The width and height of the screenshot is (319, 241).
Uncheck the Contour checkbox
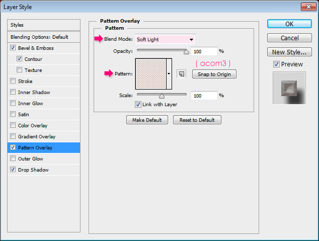pyautogui.click(x=19, y=59)
